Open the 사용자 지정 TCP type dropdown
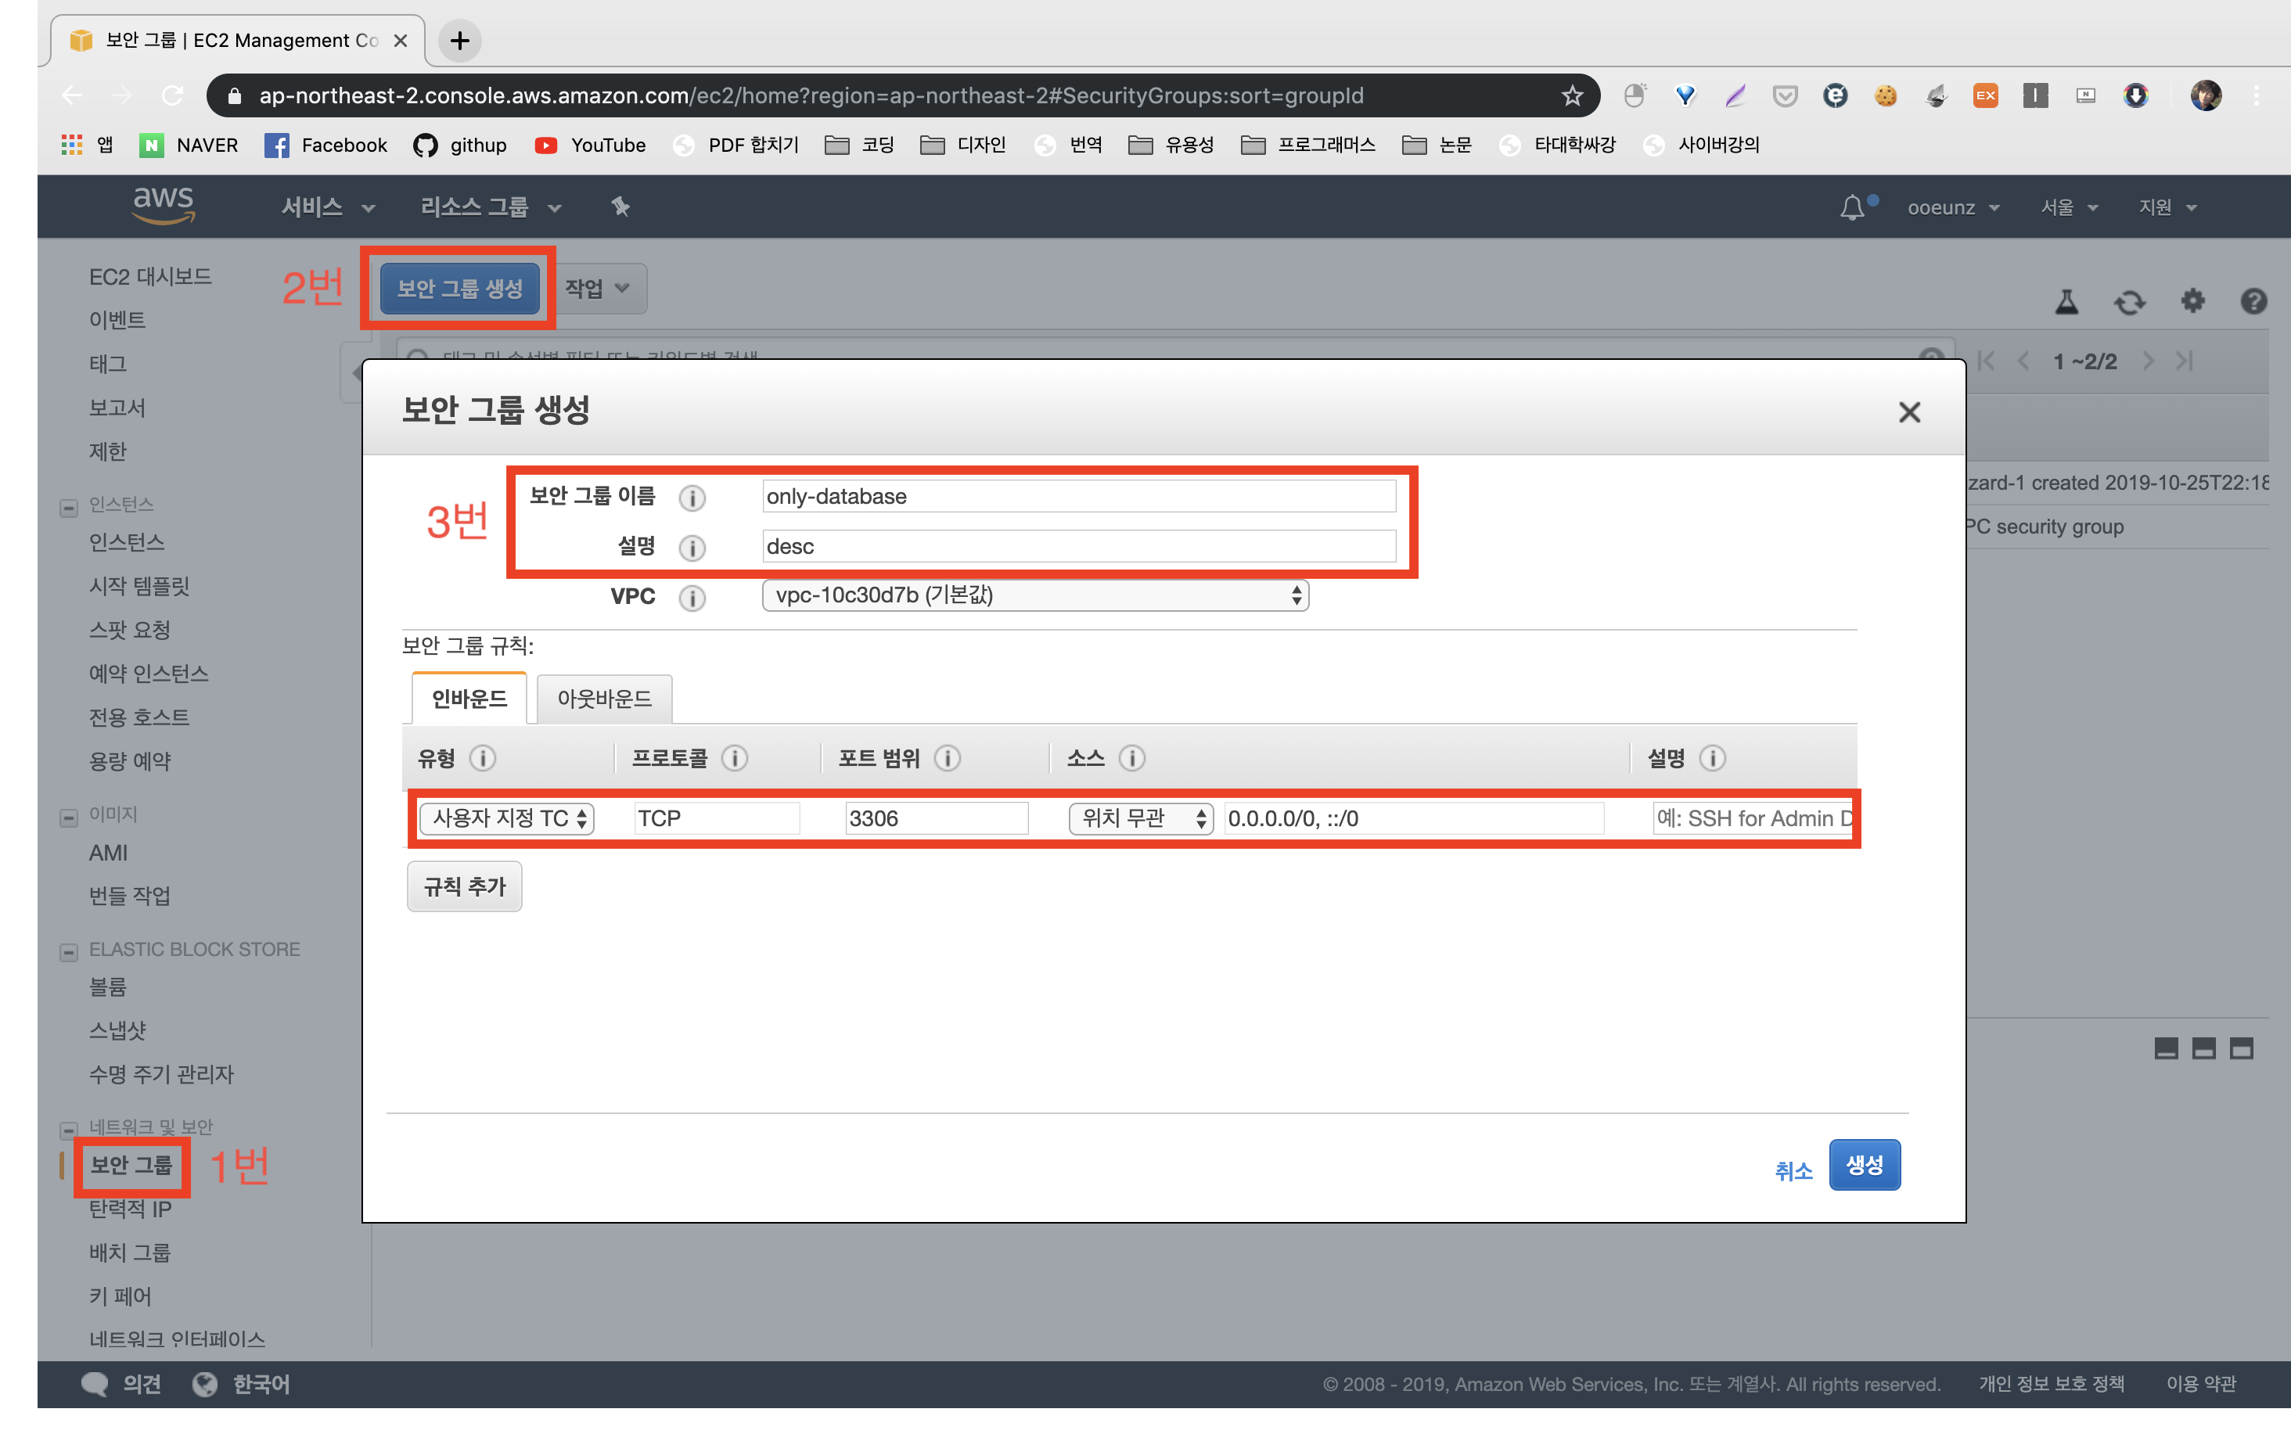2291x1452 pixels. coord(506,818)
